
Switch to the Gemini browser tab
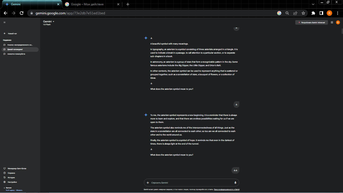31,4
